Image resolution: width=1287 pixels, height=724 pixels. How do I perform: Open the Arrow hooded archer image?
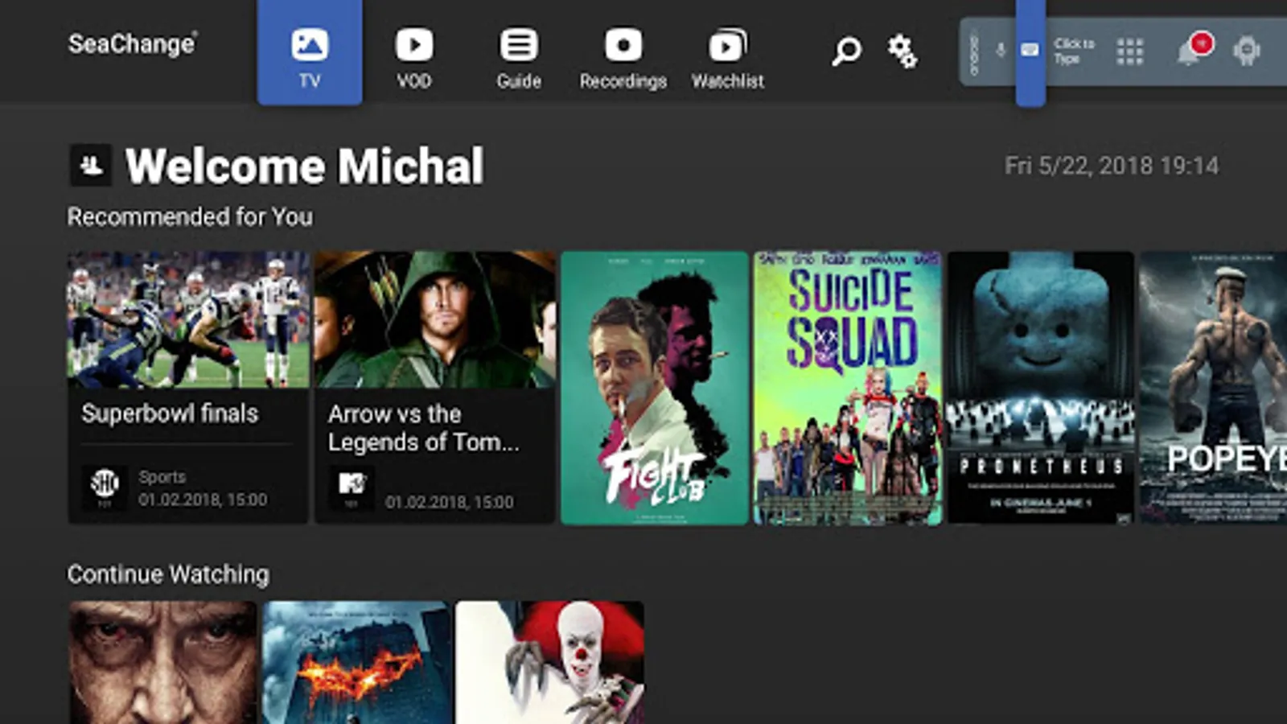tap(434, 319)
